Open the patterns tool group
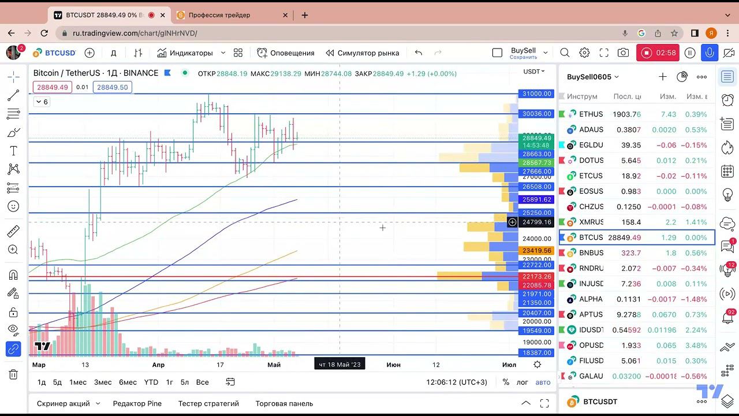 tap(13, 169)
